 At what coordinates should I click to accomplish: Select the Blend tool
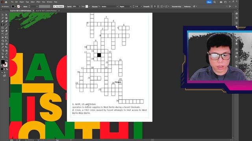pos(6,47)
